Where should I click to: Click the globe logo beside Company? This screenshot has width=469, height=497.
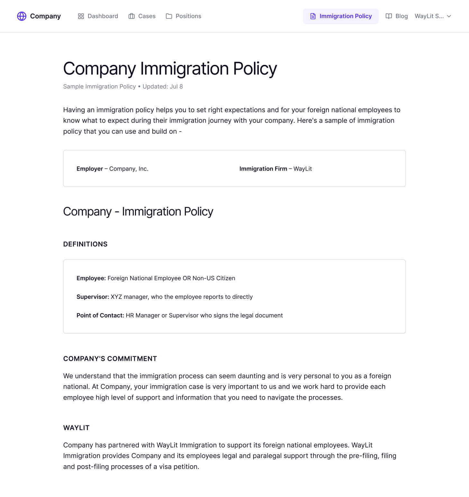click(x=21, y=16)
